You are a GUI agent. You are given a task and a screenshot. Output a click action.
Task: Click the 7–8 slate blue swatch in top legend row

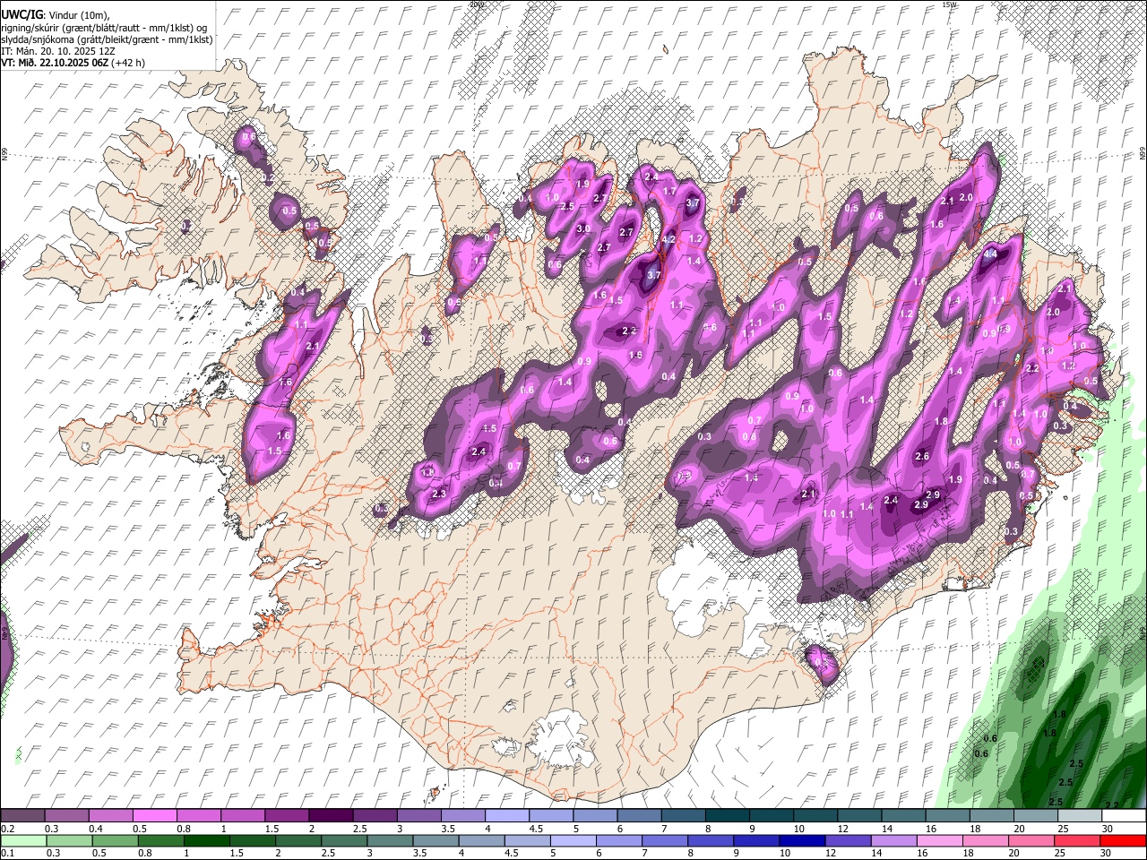point(683,816)
